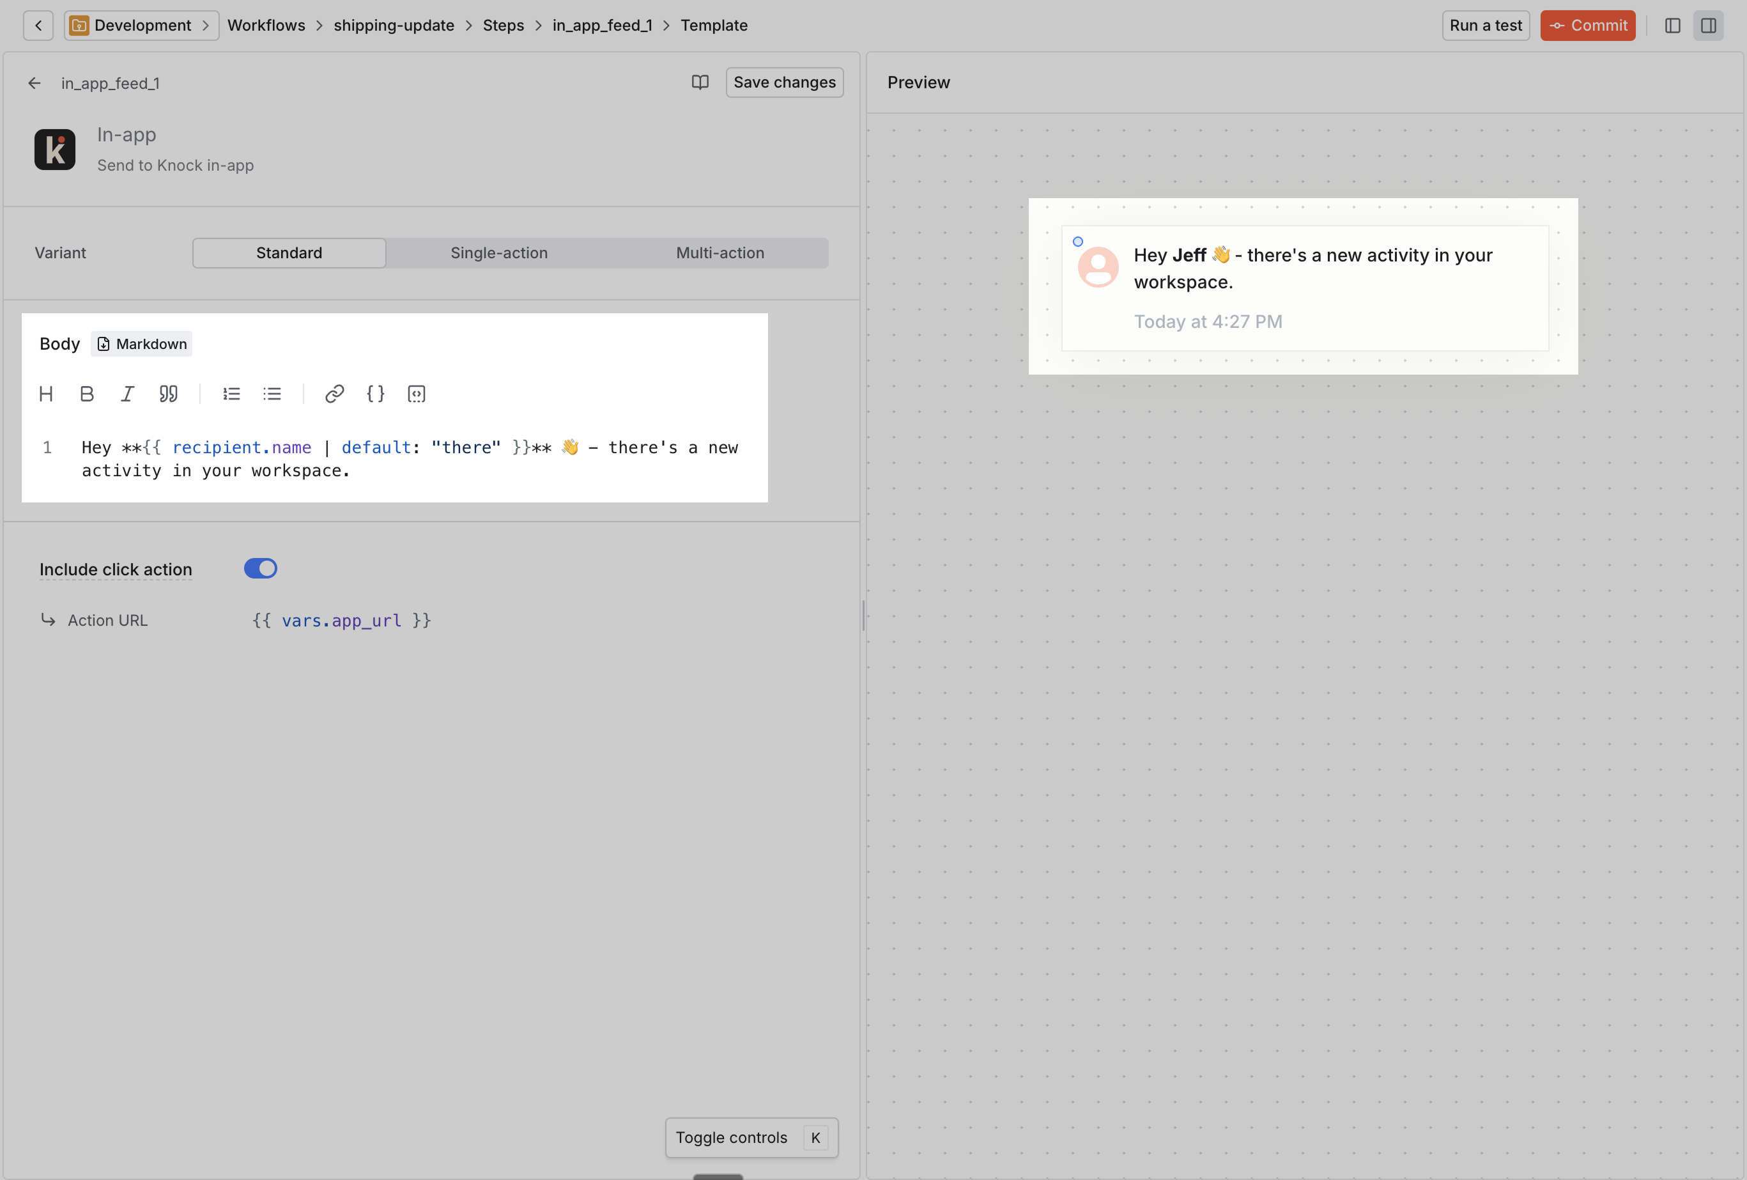
Task: Apply bold formatting in the body toolbar
Action: point(87,393)
